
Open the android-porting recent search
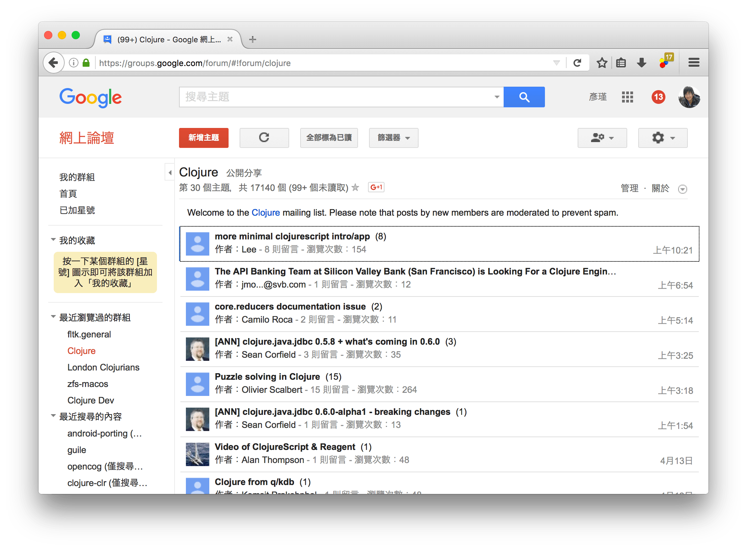[104, 433]
